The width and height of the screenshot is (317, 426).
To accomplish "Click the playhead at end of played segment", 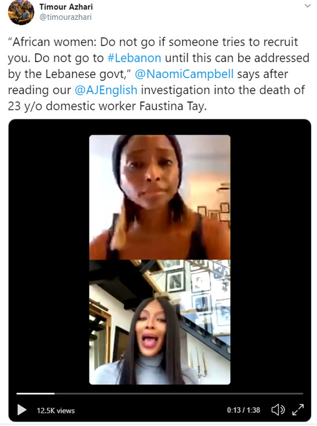I will coord(54,393).
